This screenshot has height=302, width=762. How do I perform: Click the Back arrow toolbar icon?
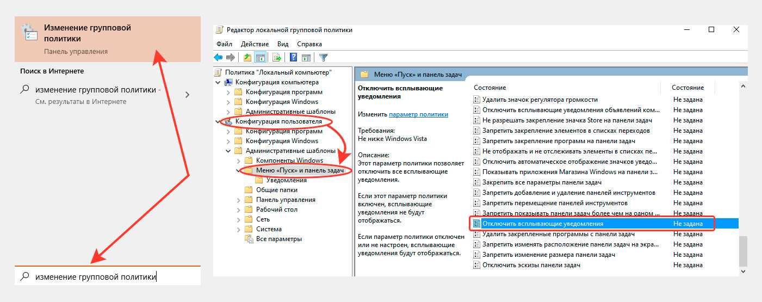(x=218, y=57)
